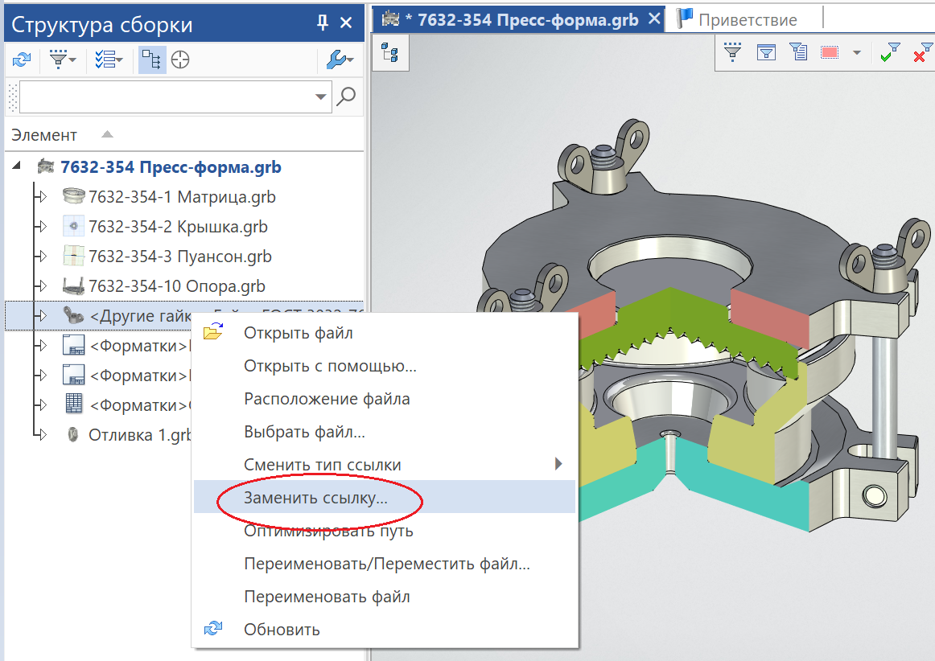Apply filters with the green checkmark funnel

[890, 52]
